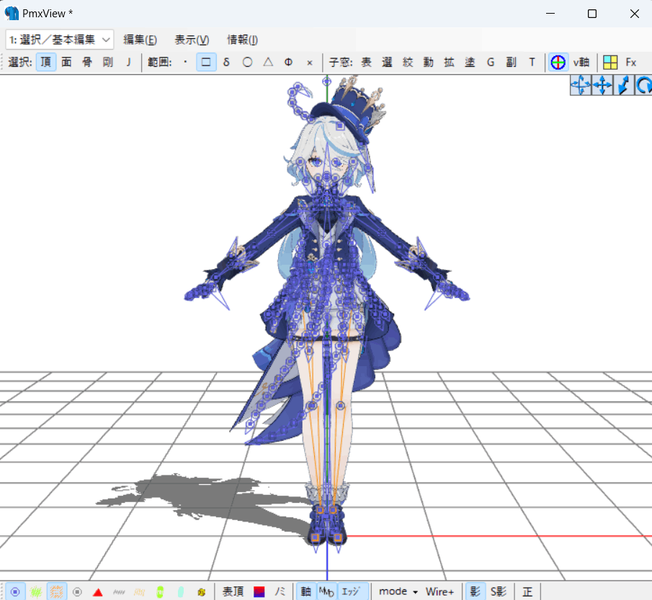The height and width of the screenshot is (600, 652).
Task: Toggle the green hatched display icon
Action: (36, 591)
